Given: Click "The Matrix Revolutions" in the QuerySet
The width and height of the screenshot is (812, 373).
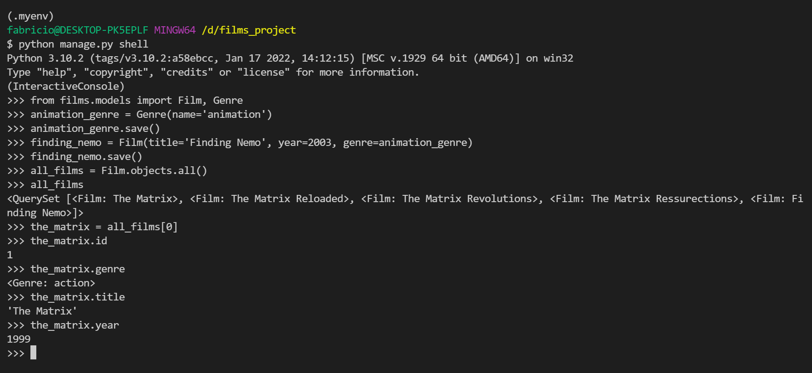Looking at the screenshot, I should point(467,199).
